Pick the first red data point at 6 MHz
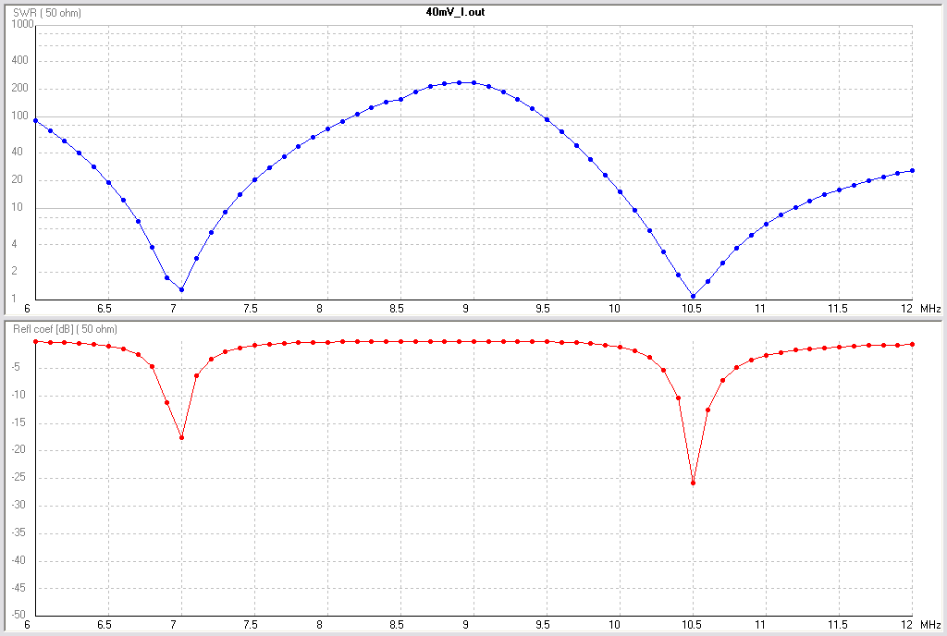This screenshot has height=636, width=947. (35, 341)
